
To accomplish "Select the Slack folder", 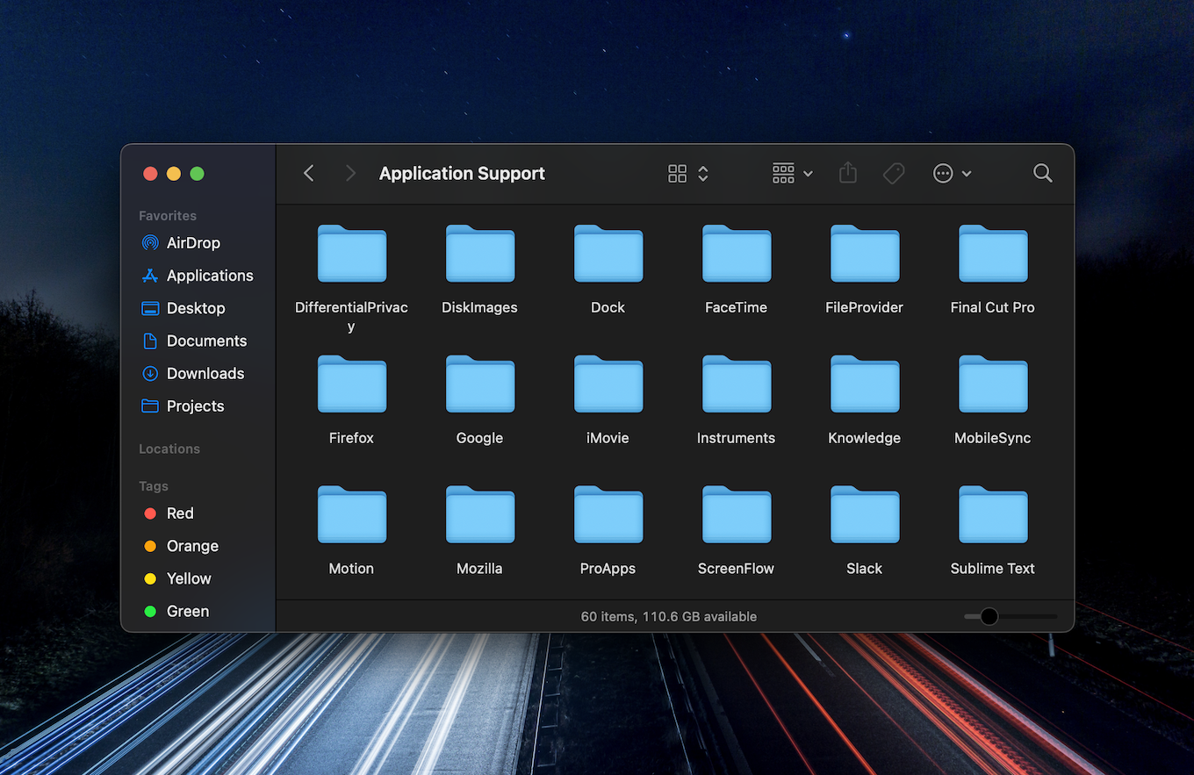I will (864, 515).
